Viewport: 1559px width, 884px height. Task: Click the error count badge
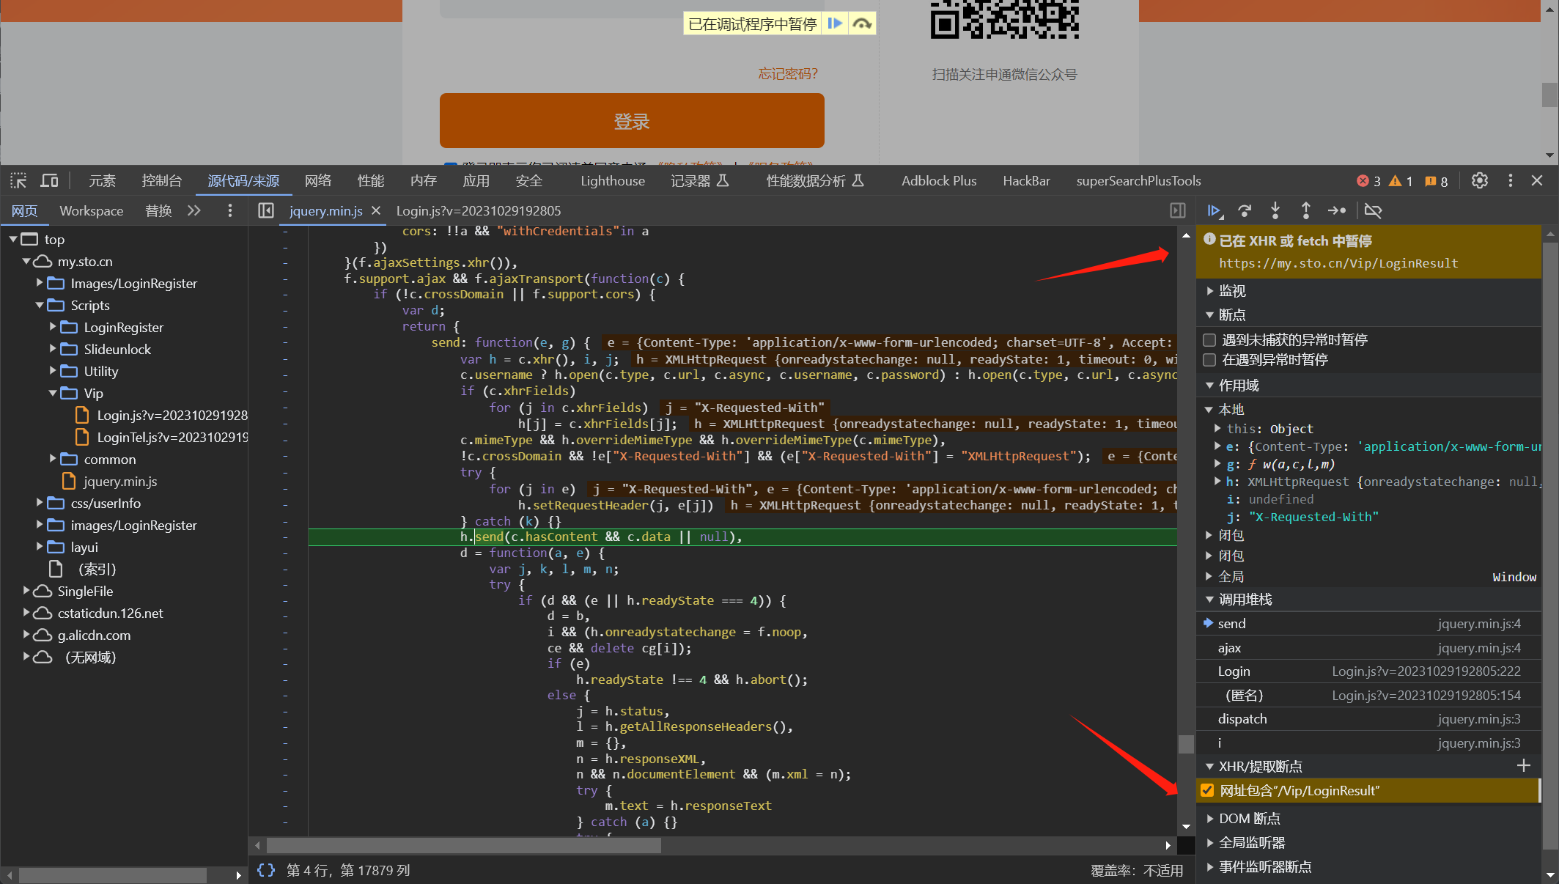click(1368, 181)
